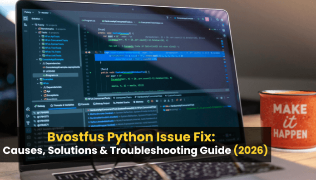Switch to the ConcurrentTestsHelper.cs editor tab
Image resolution: width=316 pixels, height=180 pixels.
coord(151,23)
